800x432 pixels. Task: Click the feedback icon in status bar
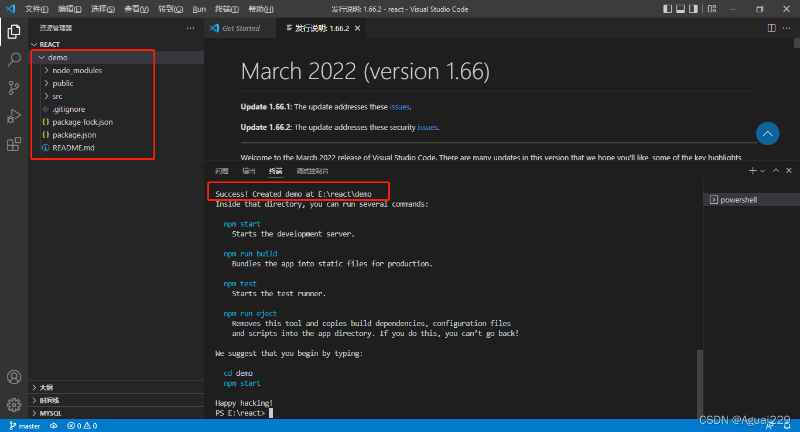[x=770, y=426]
